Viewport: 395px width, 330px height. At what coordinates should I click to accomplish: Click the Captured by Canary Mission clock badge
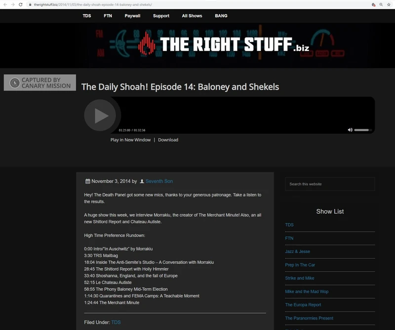[x=15, y=82]
